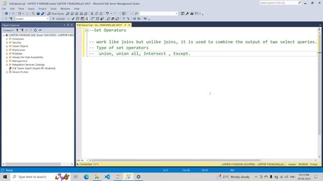Screen dimensions: 323x181
Task: Expand the Databases node
Action: [7, 39]
